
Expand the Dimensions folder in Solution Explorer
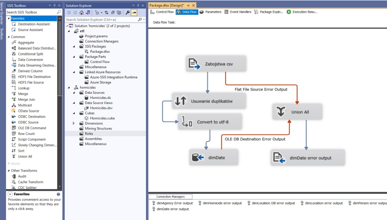pyautogui.click(x=74, y=123)
